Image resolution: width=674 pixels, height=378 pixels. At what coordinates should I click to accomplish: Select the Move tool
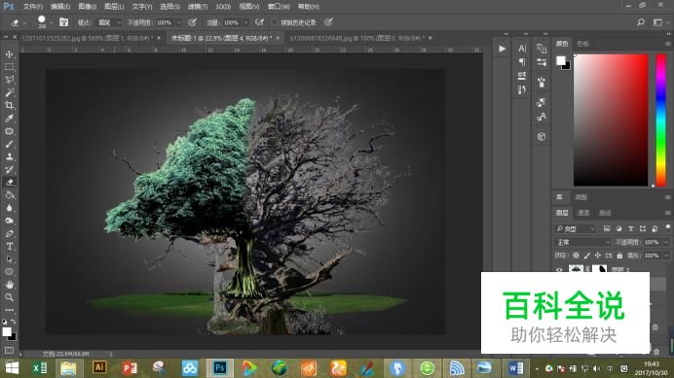click(x=9, y=54)
